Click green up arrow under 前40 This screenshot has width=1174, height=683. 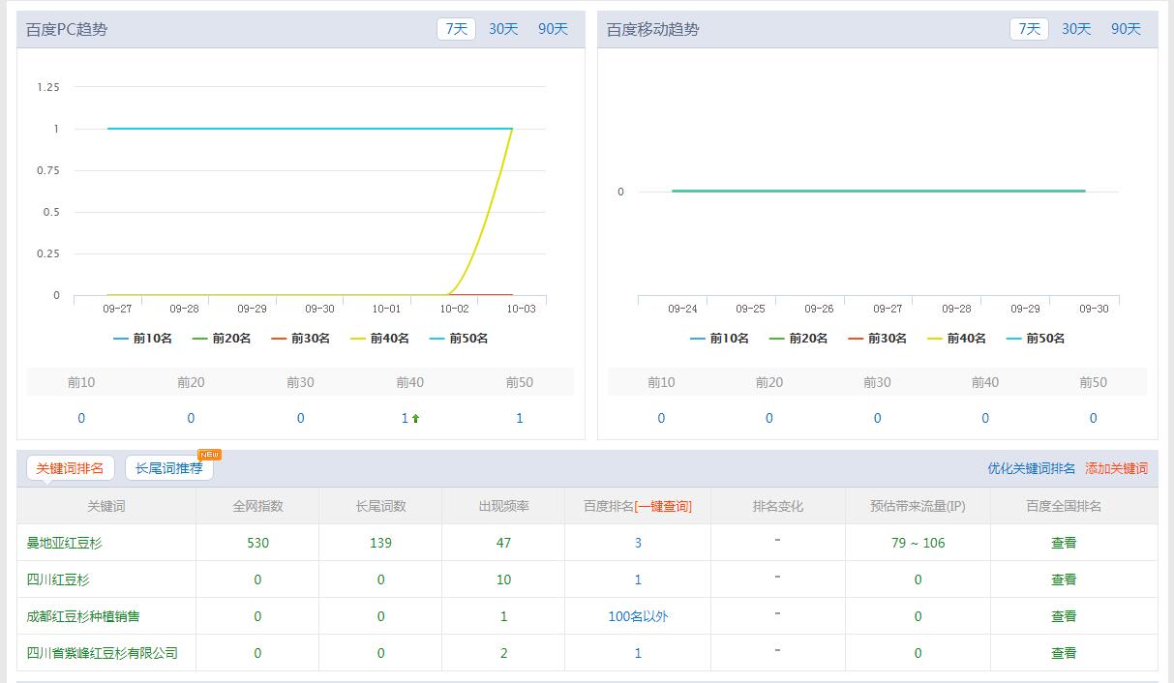point(416,419)
